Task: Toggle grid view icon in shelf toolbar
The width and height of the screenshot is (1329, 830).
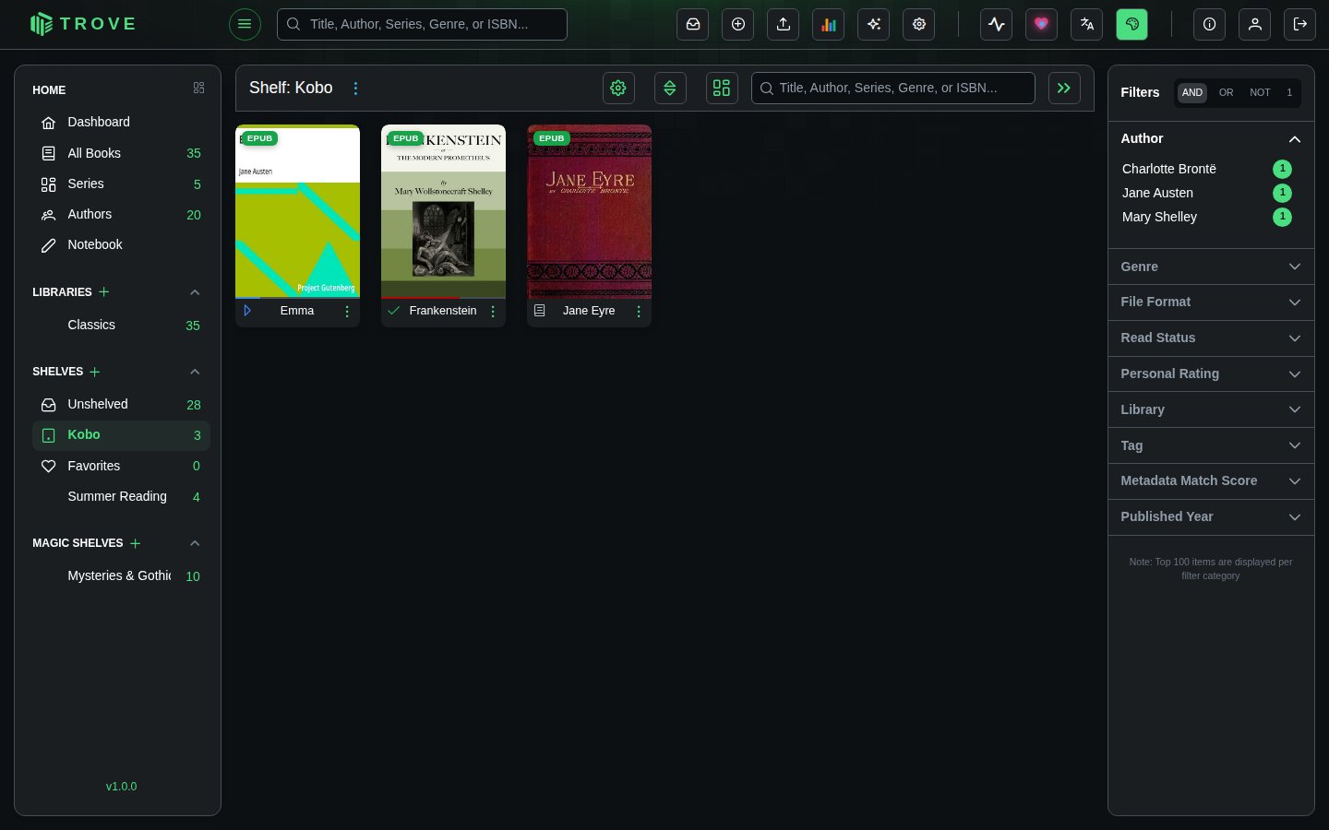Action: click(722, 88)
